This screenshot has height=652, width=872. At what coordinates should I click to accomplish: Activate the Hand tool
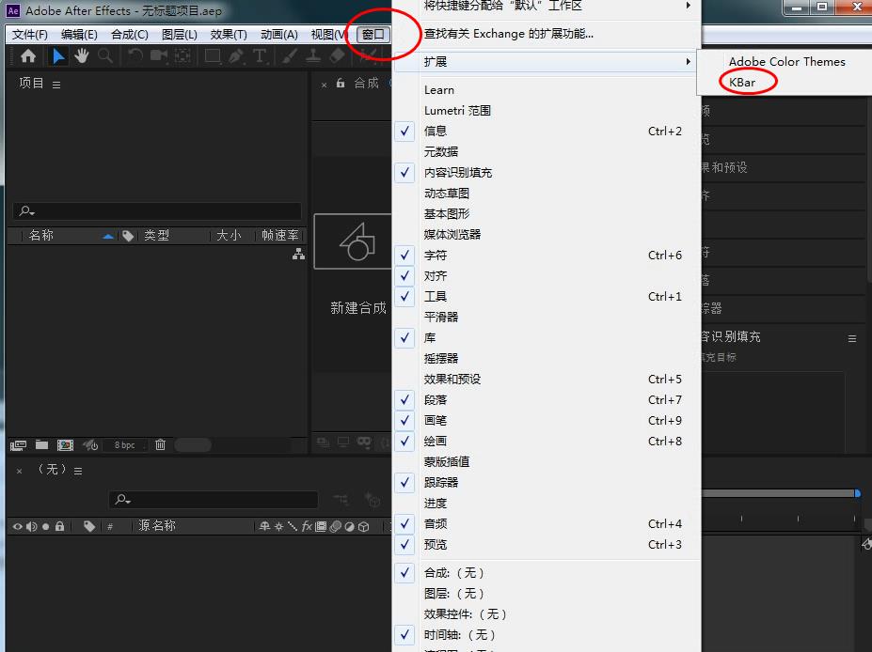click(x=82, y=58)
